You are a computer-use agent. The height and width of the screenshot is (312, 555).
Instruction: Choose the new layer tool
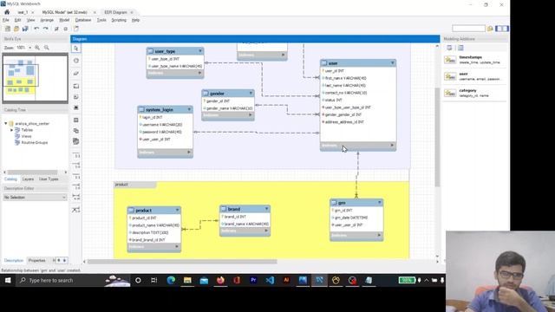(76, 86)
